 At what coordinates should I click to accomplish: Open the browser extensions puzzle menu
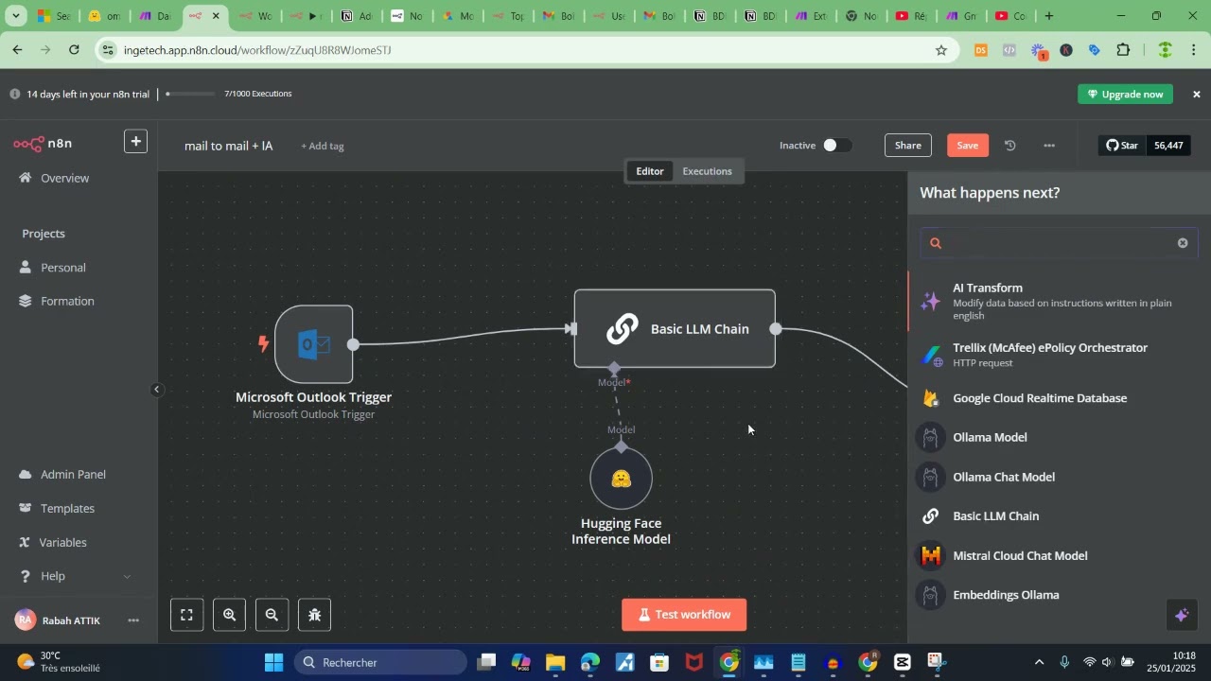1124,50
